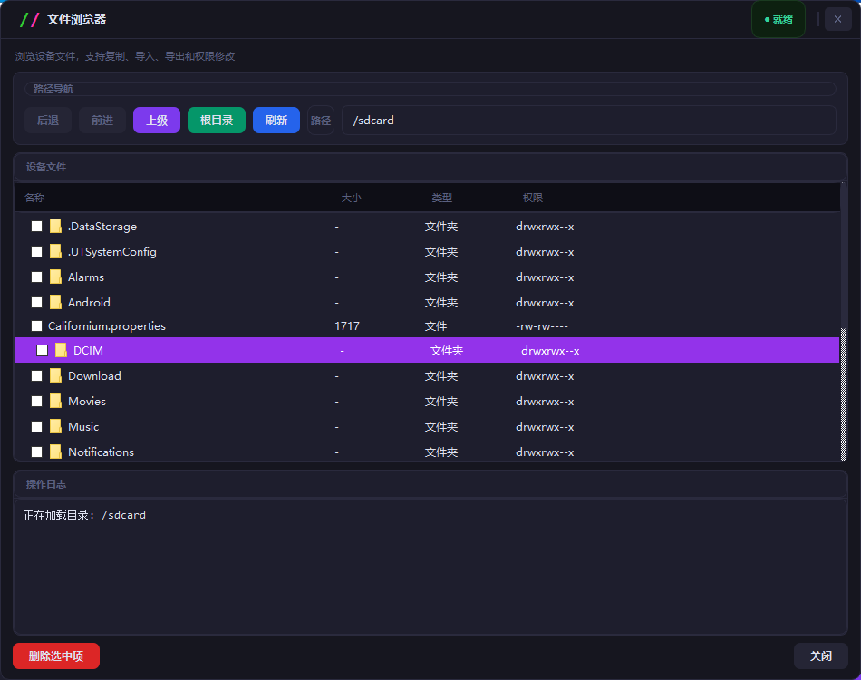The width and height of the screenshot is (861, 680).
Task: Click the Android folder icon
Action: (x=55, y=302)
